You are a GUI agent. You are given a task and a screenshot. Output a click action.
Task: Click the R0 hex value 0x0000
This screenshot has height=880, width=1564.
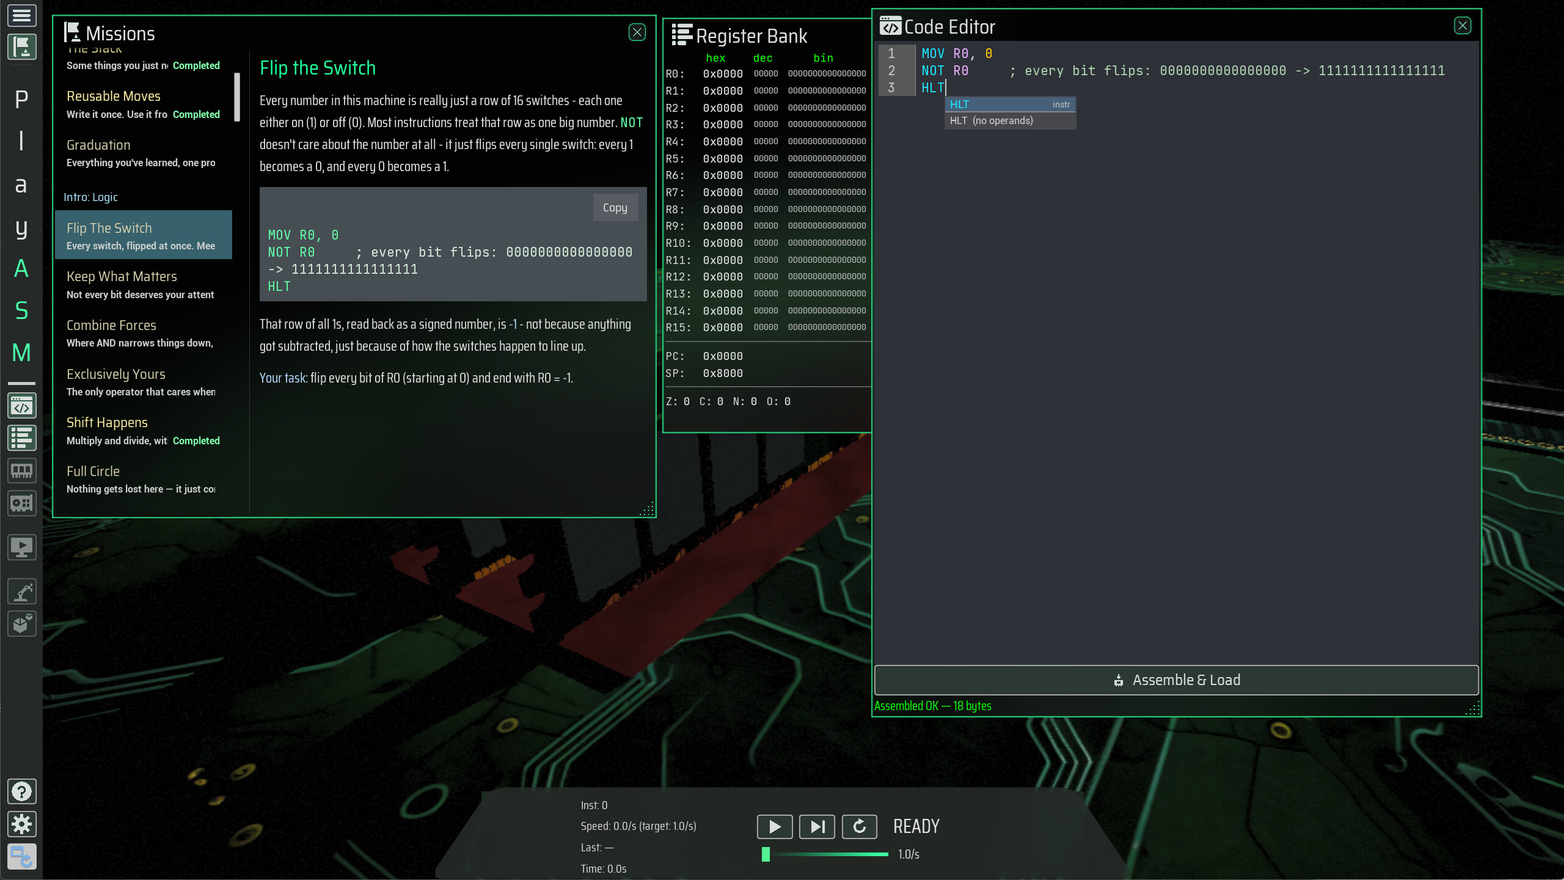pos(723,74)
